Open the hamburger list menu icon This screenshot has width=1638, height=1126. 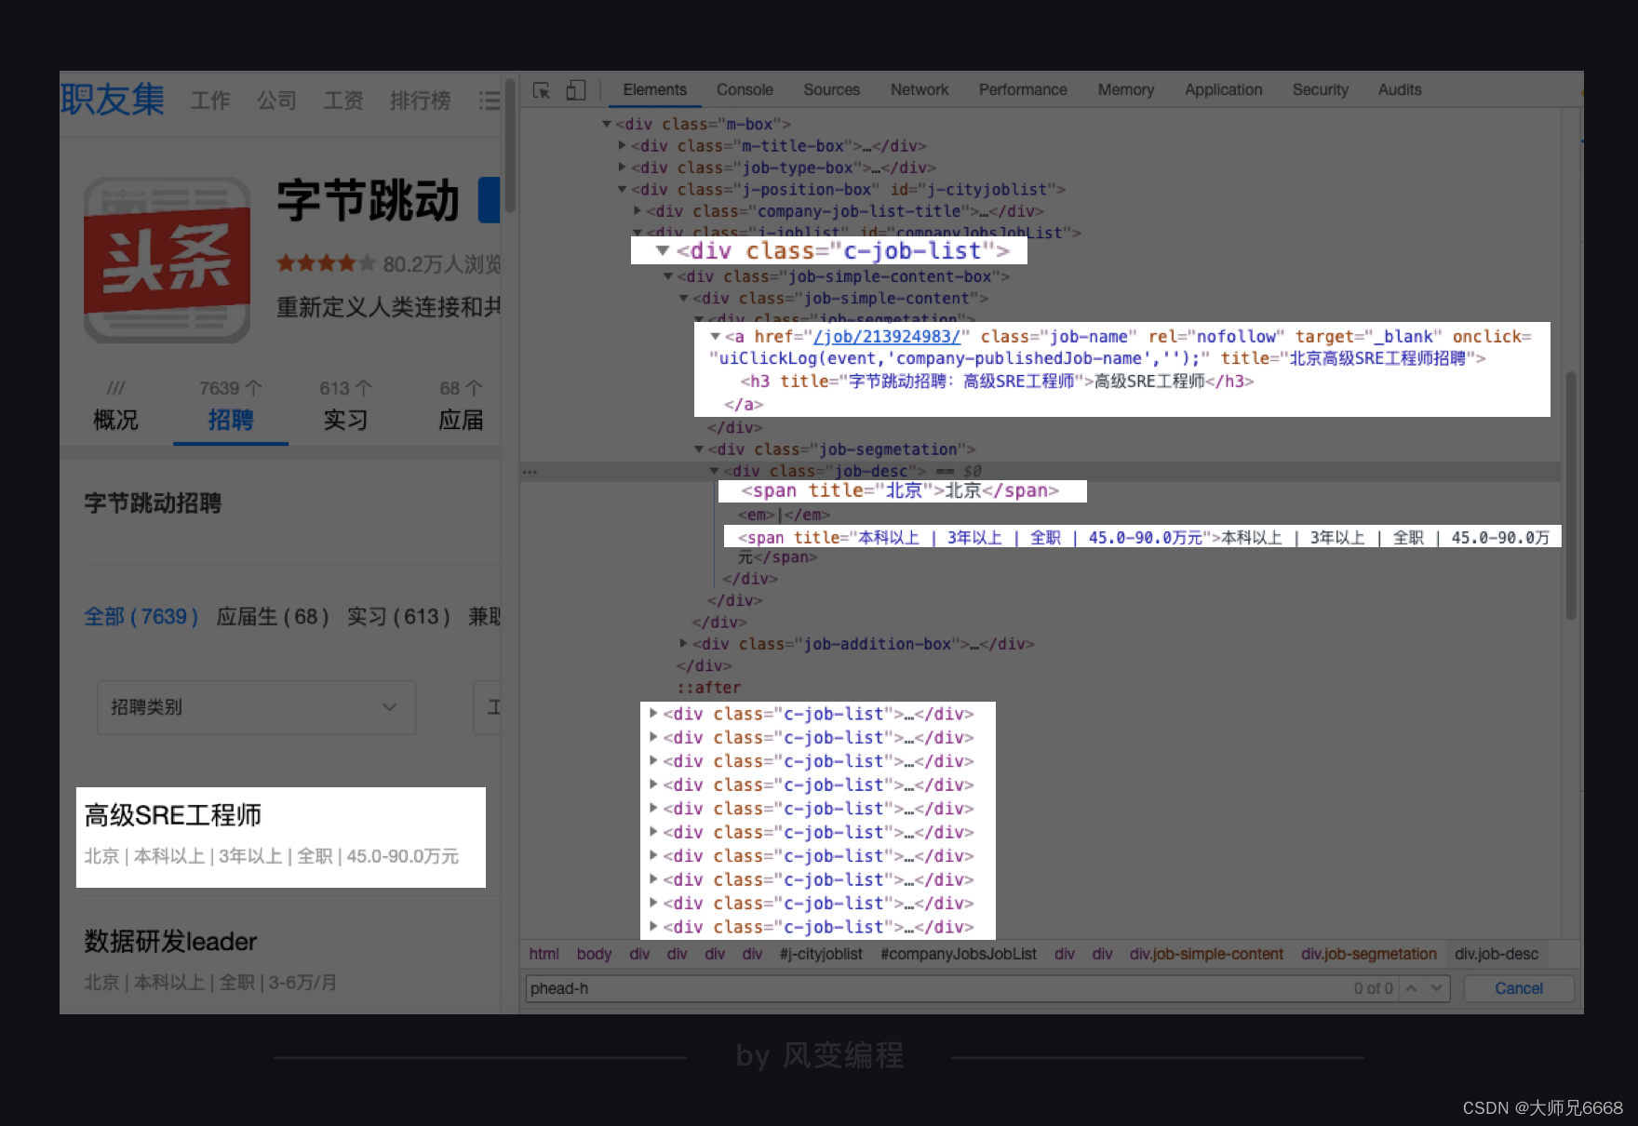[489, 101]
